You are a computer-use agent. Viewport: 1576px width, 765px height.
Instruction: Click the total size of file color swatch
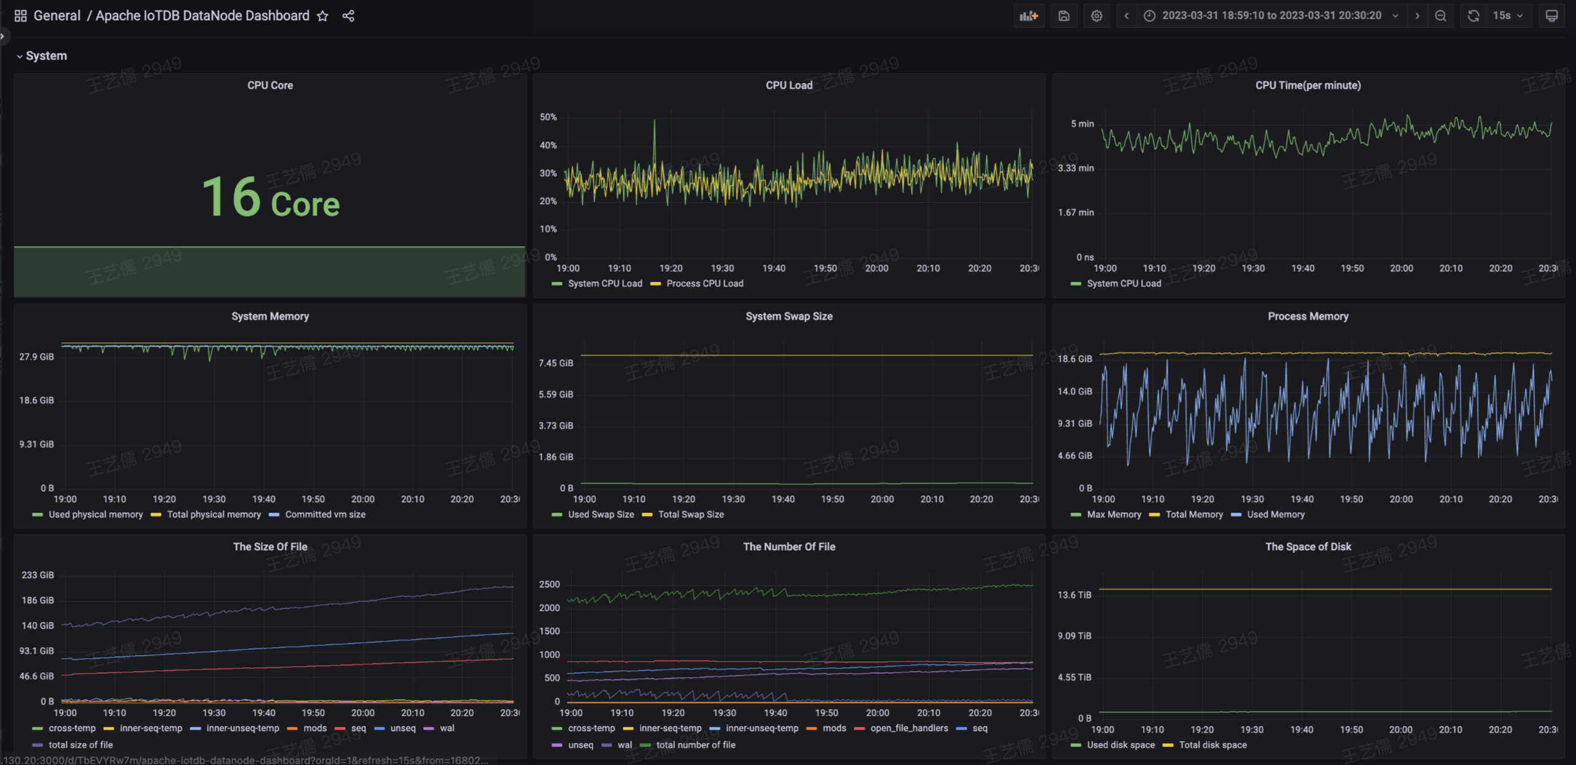pos(37,745)
